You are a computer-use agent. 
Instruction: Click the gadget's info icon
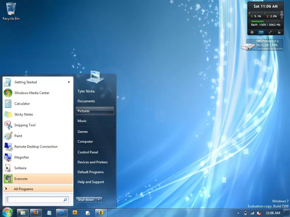(282, 15)
